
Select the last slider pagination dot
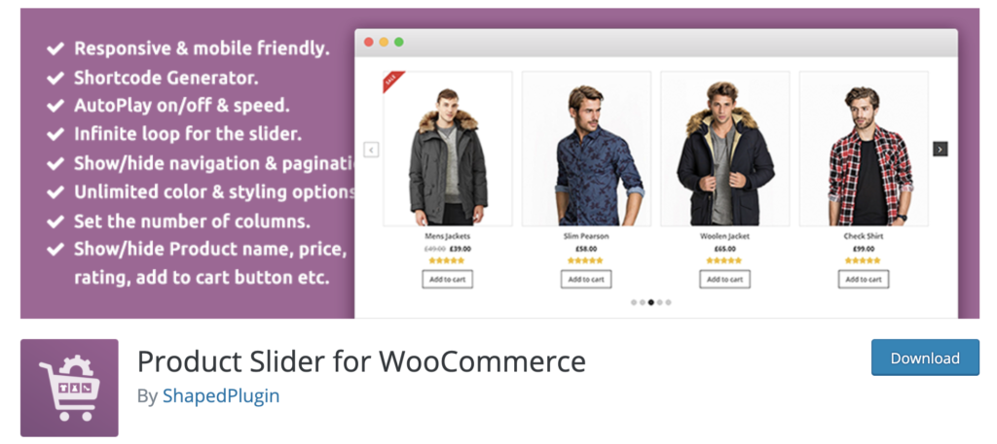pyautogui.click(x=669, y=302)
